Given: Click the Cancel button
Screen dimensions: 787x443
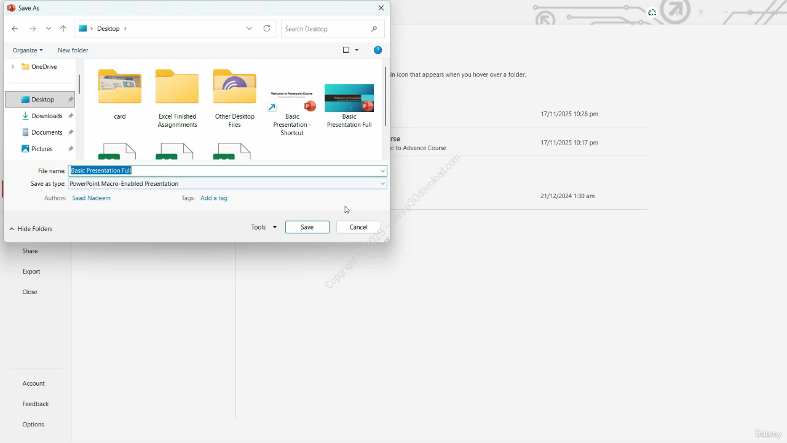Looking at the screenshot, I should pyautogui.click(x=358, y=227).
